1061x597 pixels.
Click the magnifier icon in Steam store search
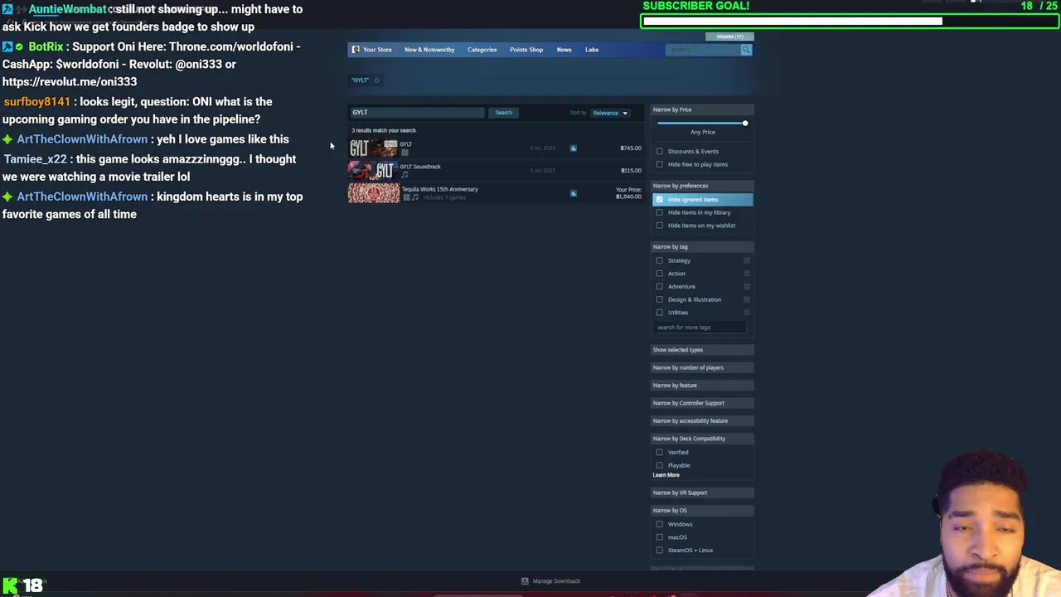(x=746, y=50)
